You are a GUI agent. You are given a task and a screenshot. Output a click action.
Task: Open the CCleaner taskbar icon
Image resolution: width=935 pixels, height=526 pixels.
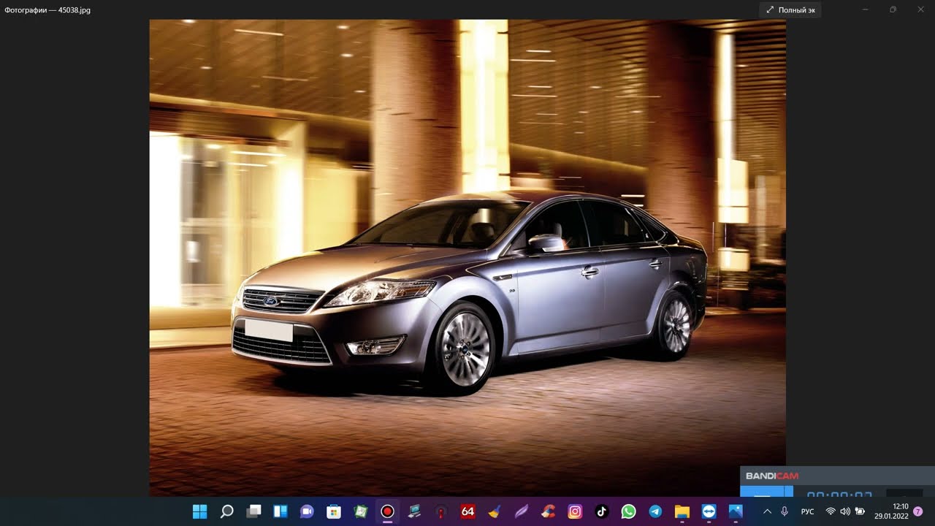[548, 511]
